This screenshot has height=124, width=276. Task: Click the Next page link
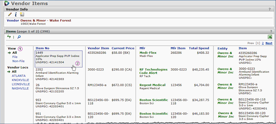(x=269, y=43)
